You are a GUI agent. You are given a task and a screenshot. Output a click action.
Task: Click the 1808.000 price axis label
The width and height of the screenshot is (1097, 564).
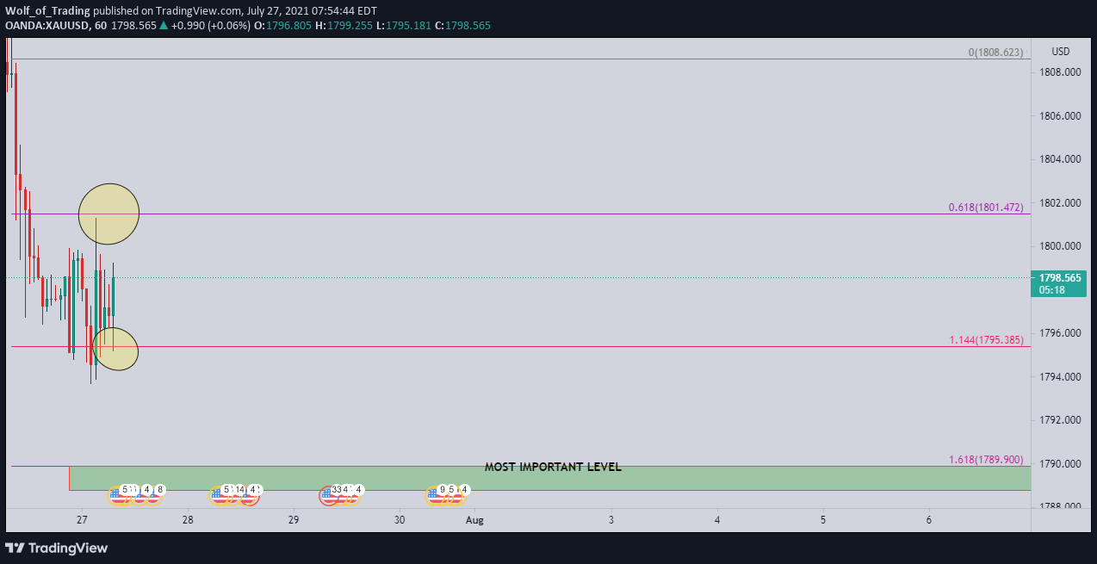click(x=1060, y=72)
